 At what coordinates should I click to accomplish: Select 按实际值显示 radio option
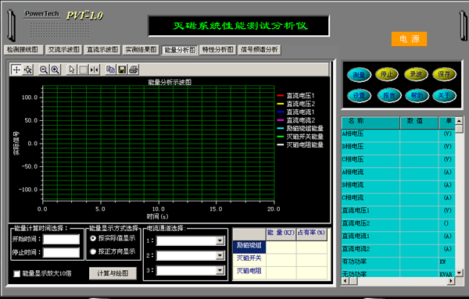click(93, 238)
